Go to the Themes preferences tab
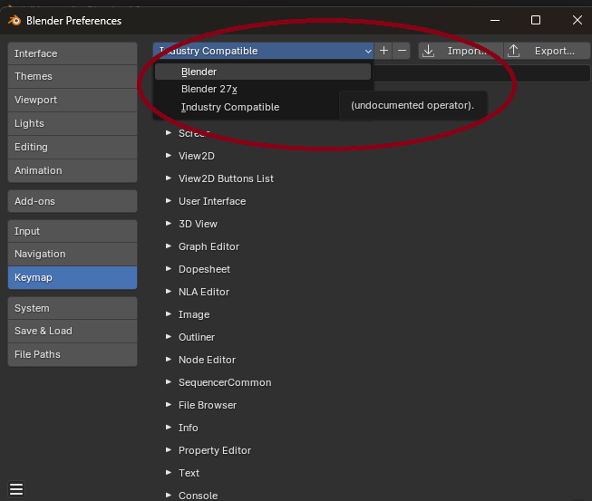Viewport: 592px width, 501px height. click(72, 76)
